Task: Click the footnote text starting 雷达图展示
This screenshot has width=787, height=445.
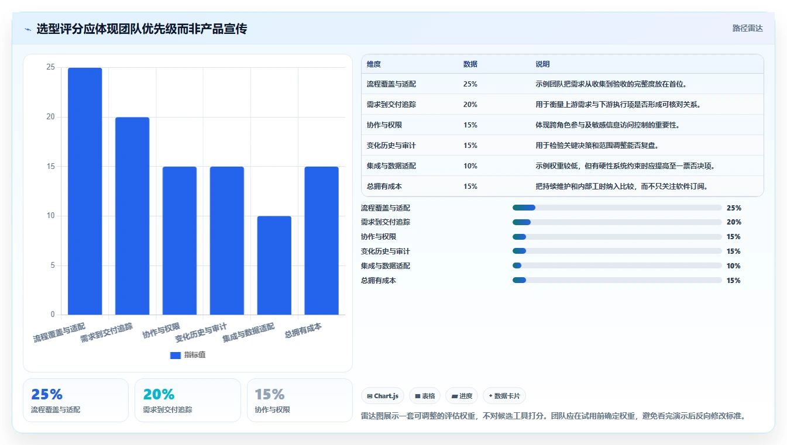Action: (553, 416)
